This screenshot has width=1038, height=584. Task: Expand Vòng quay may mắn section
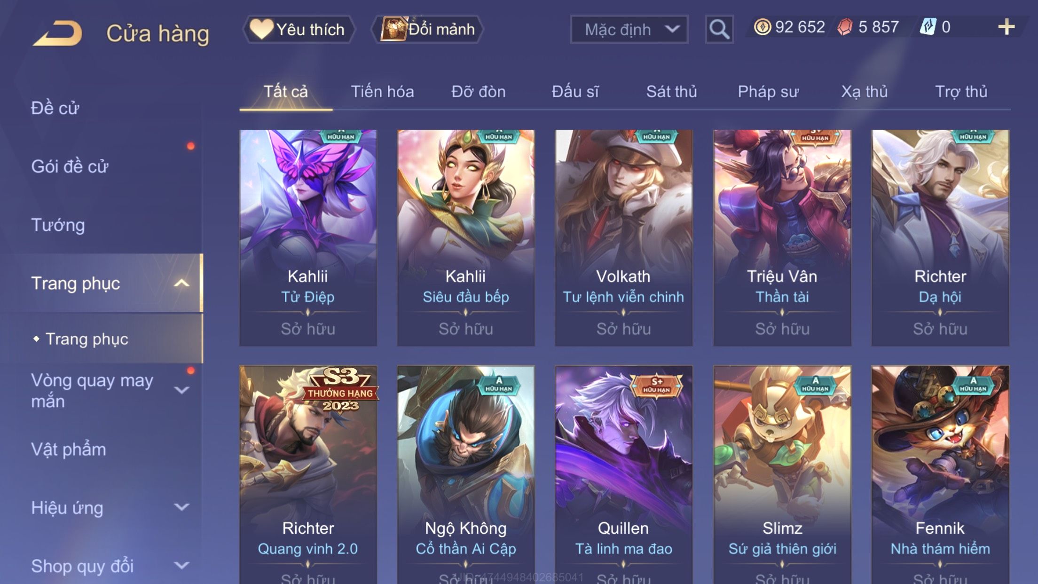(182, 390)
